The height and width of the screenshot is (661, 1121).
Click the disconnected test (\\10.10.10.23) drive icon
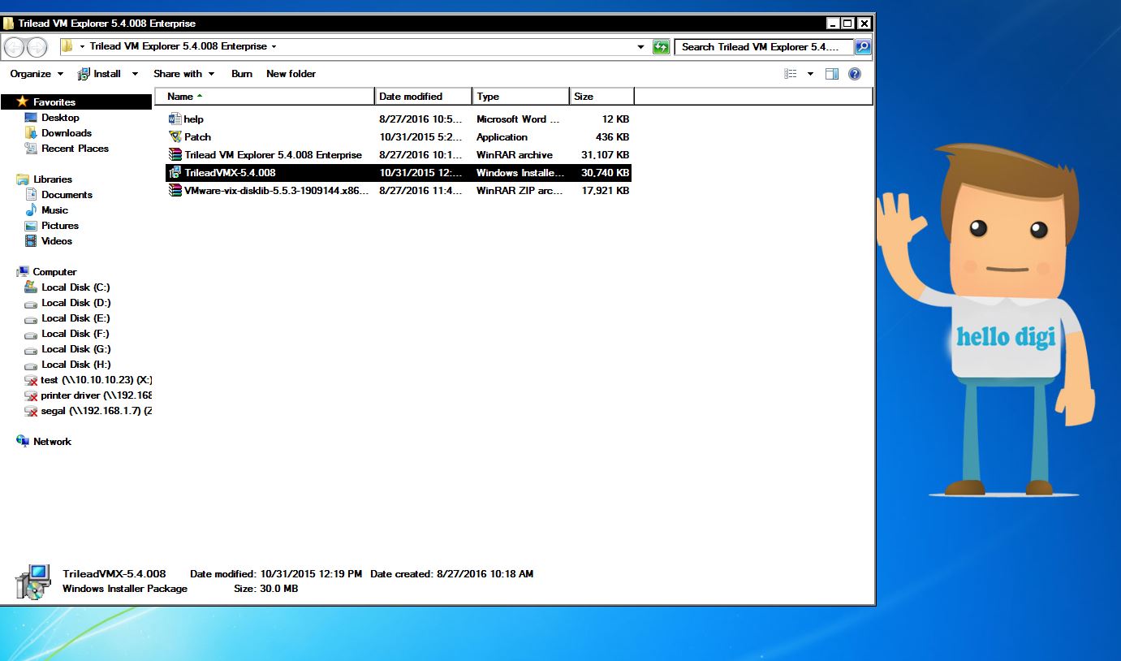(32, 380)
